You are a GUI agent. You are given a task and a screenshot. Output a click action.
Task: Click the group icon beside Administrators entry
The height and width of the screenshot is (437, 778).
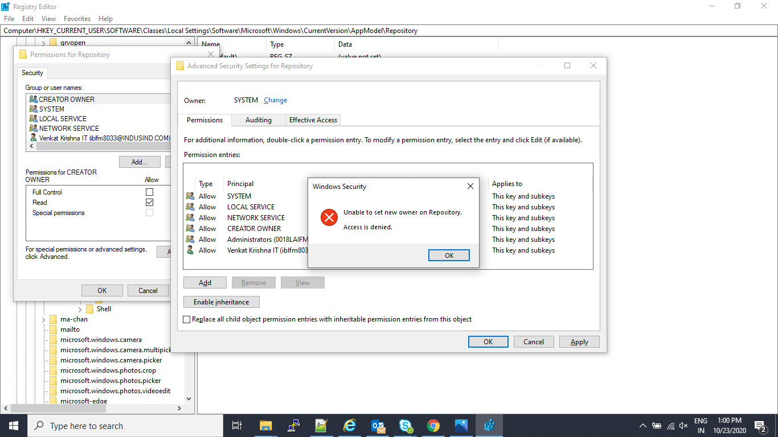(190, 240)
